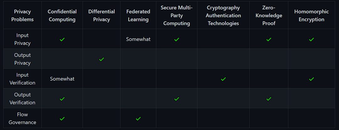
Task: Select Cryptography Authentication Input Verification checkmark
Action: [x=223, y=79]
